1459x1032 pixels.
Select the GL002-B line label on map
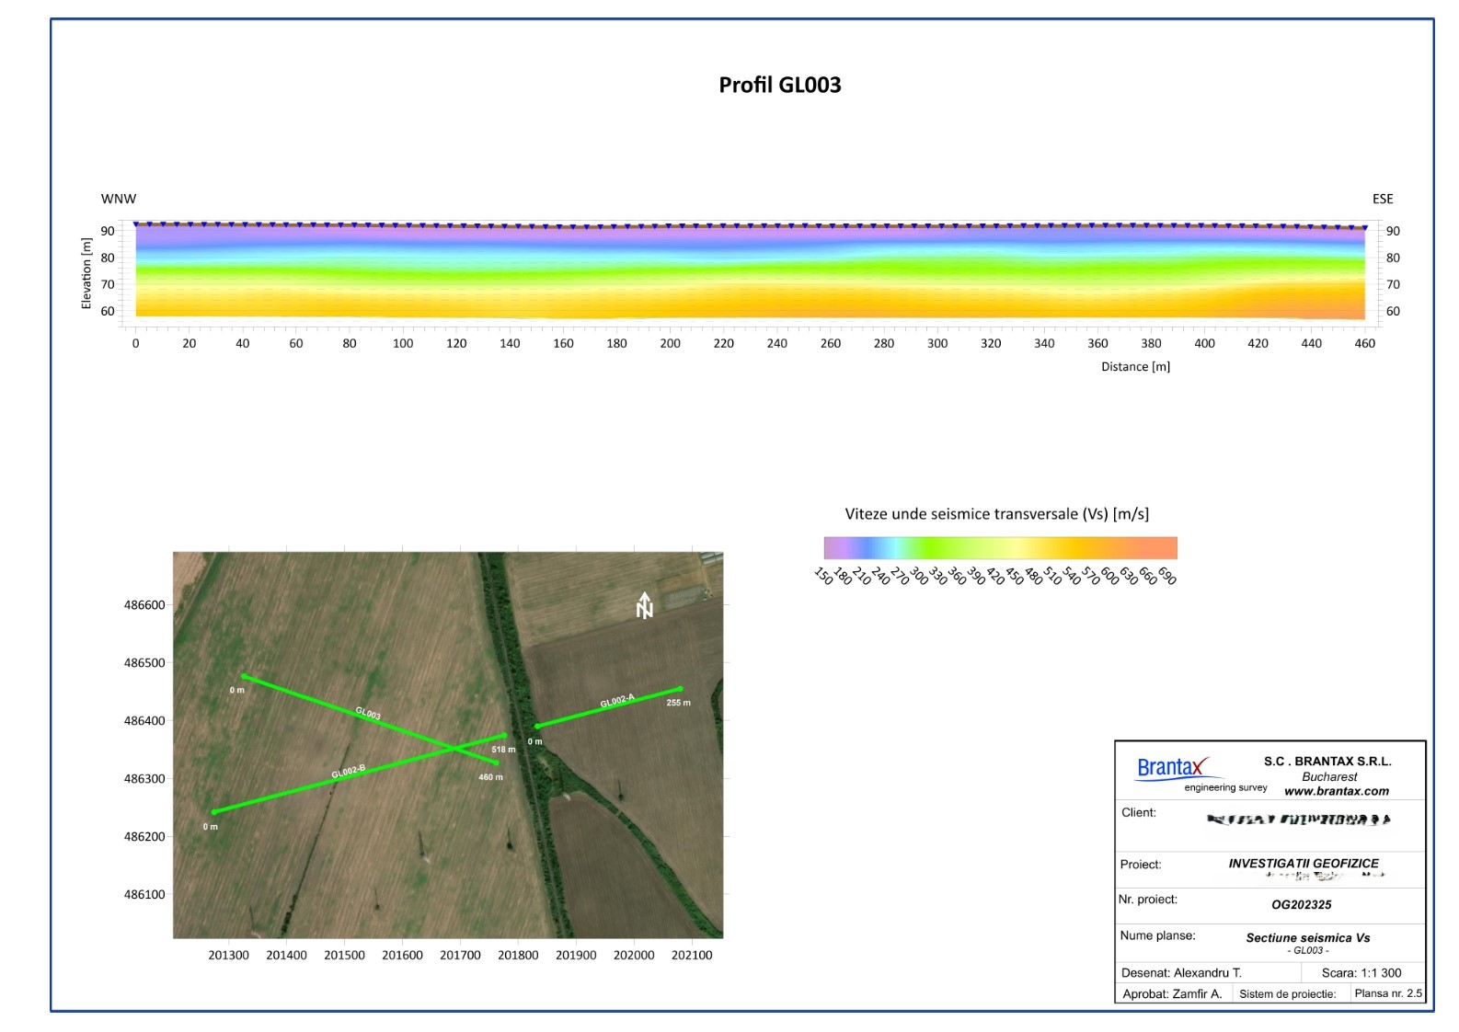click(x=349, y=772)
